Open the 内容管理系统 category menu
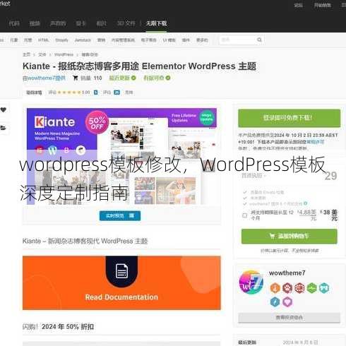 point(123,40)
